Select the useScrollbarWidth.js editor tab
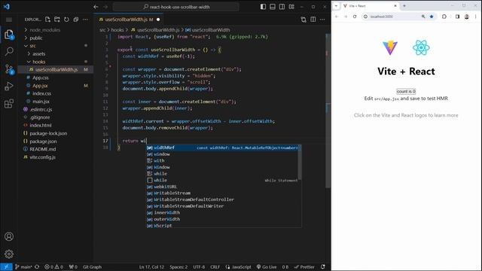Image resolution: width=482 pixels, height=271 pixels. pos(129,20)
